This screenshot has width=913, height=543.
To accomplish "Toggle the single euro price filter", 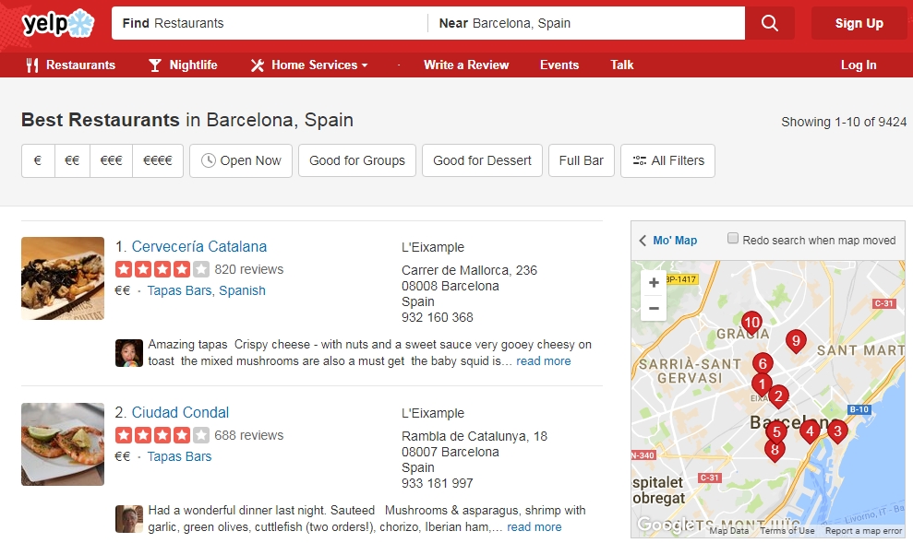I will (x=38, y=160).
